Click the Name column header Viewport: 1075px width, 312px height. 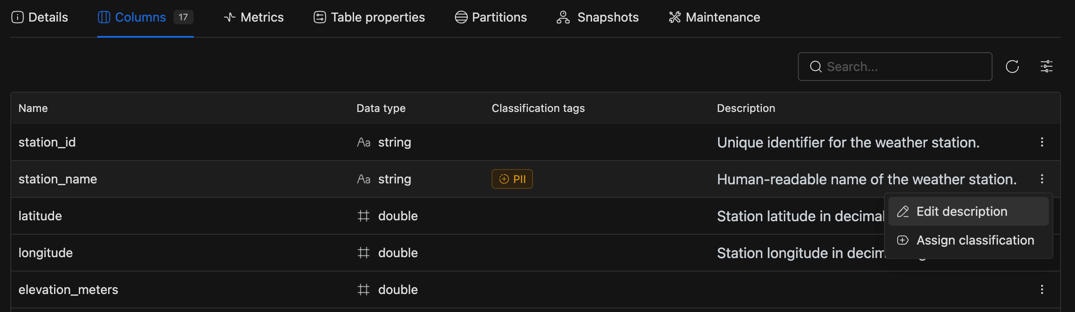point(33,108)
